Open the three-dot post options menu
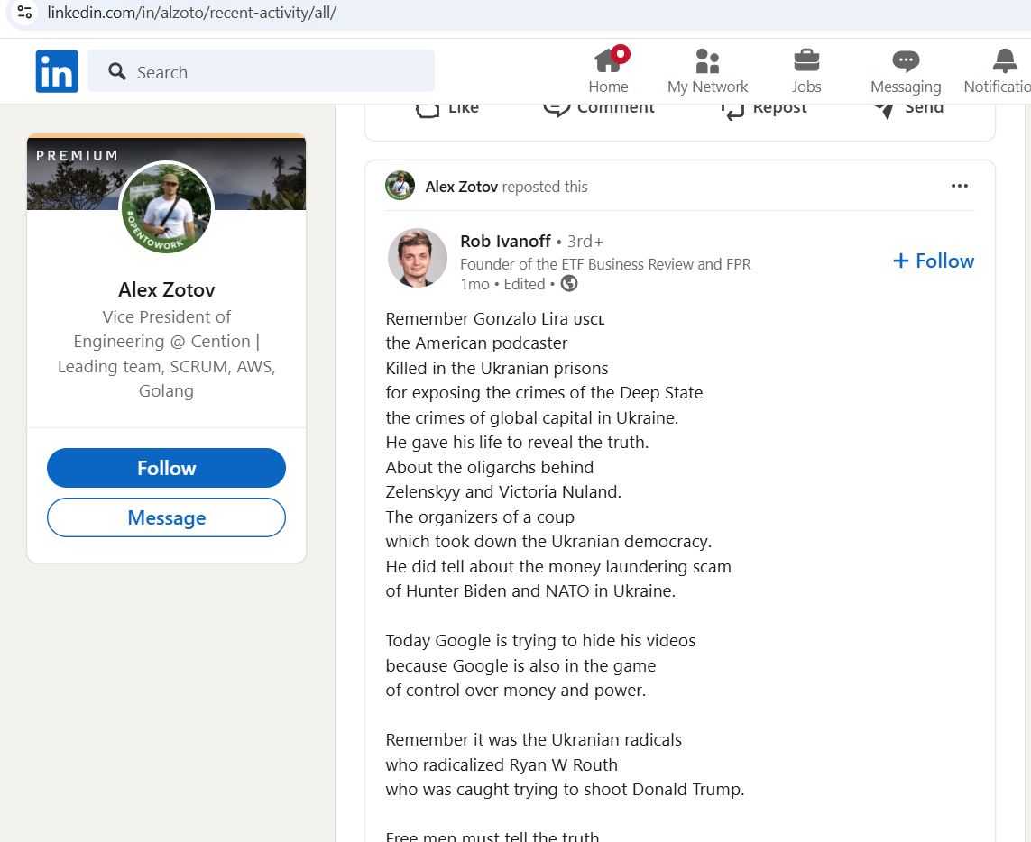1031x842 pixels. pyautogui.click(x=960, y=186)
